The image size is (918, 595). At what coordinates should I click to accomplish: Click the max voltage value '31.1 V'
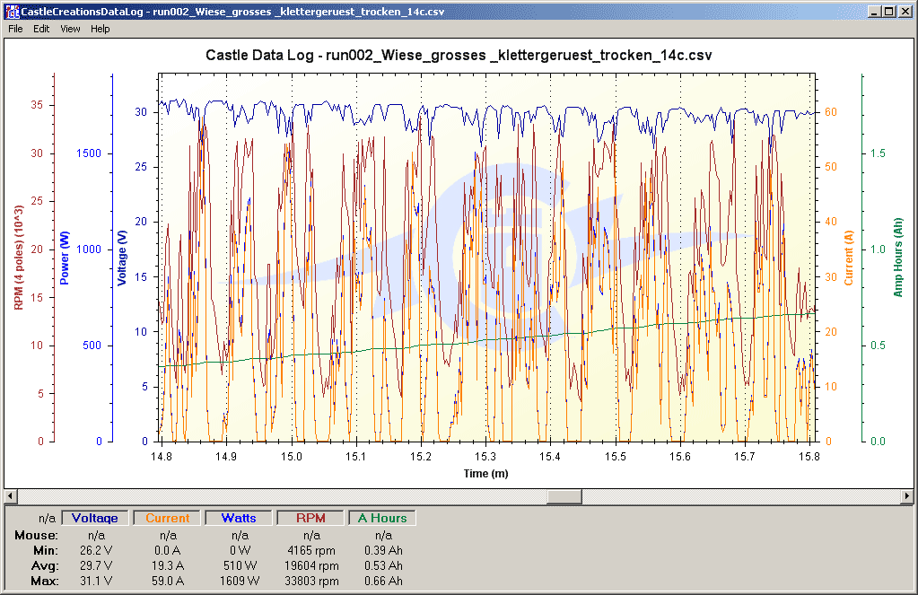click(x=96, y=581)
